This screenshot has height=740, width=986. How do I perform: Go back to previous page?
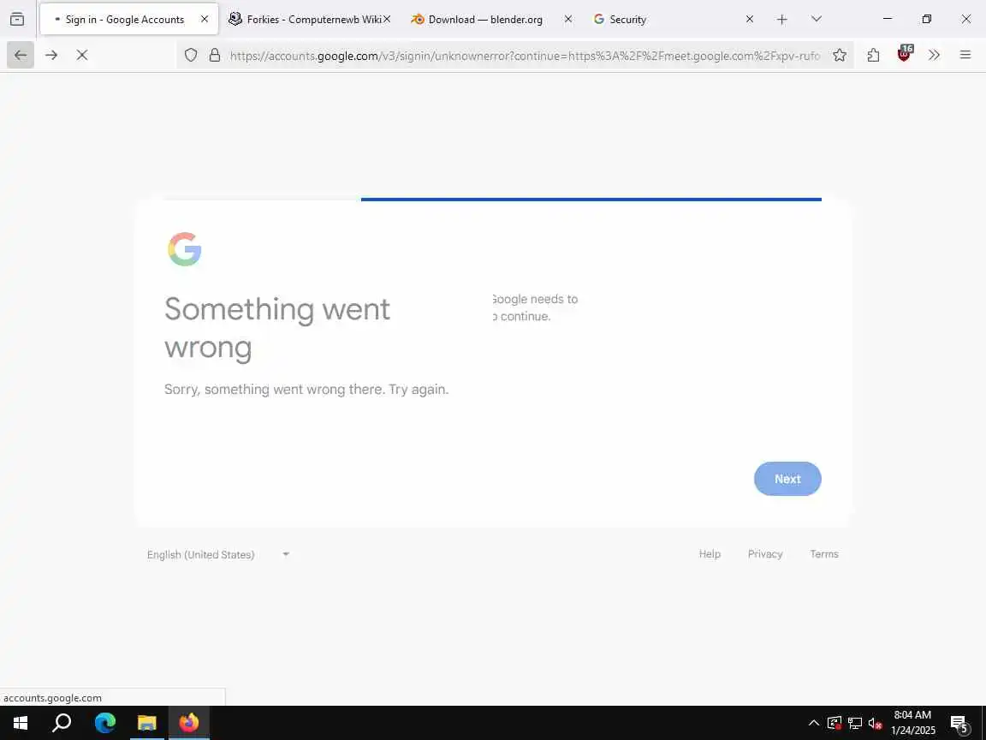[21, 56]
